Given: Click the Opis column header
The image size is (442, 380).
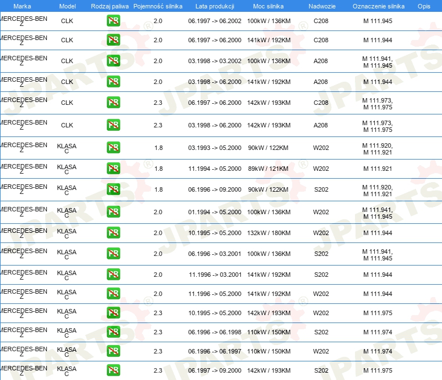Looking at the screenshot, I should (423, 6).
